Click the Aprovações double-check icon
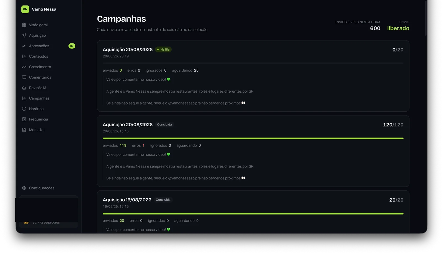Screen dimensions: 443x254 pos(24,46)
